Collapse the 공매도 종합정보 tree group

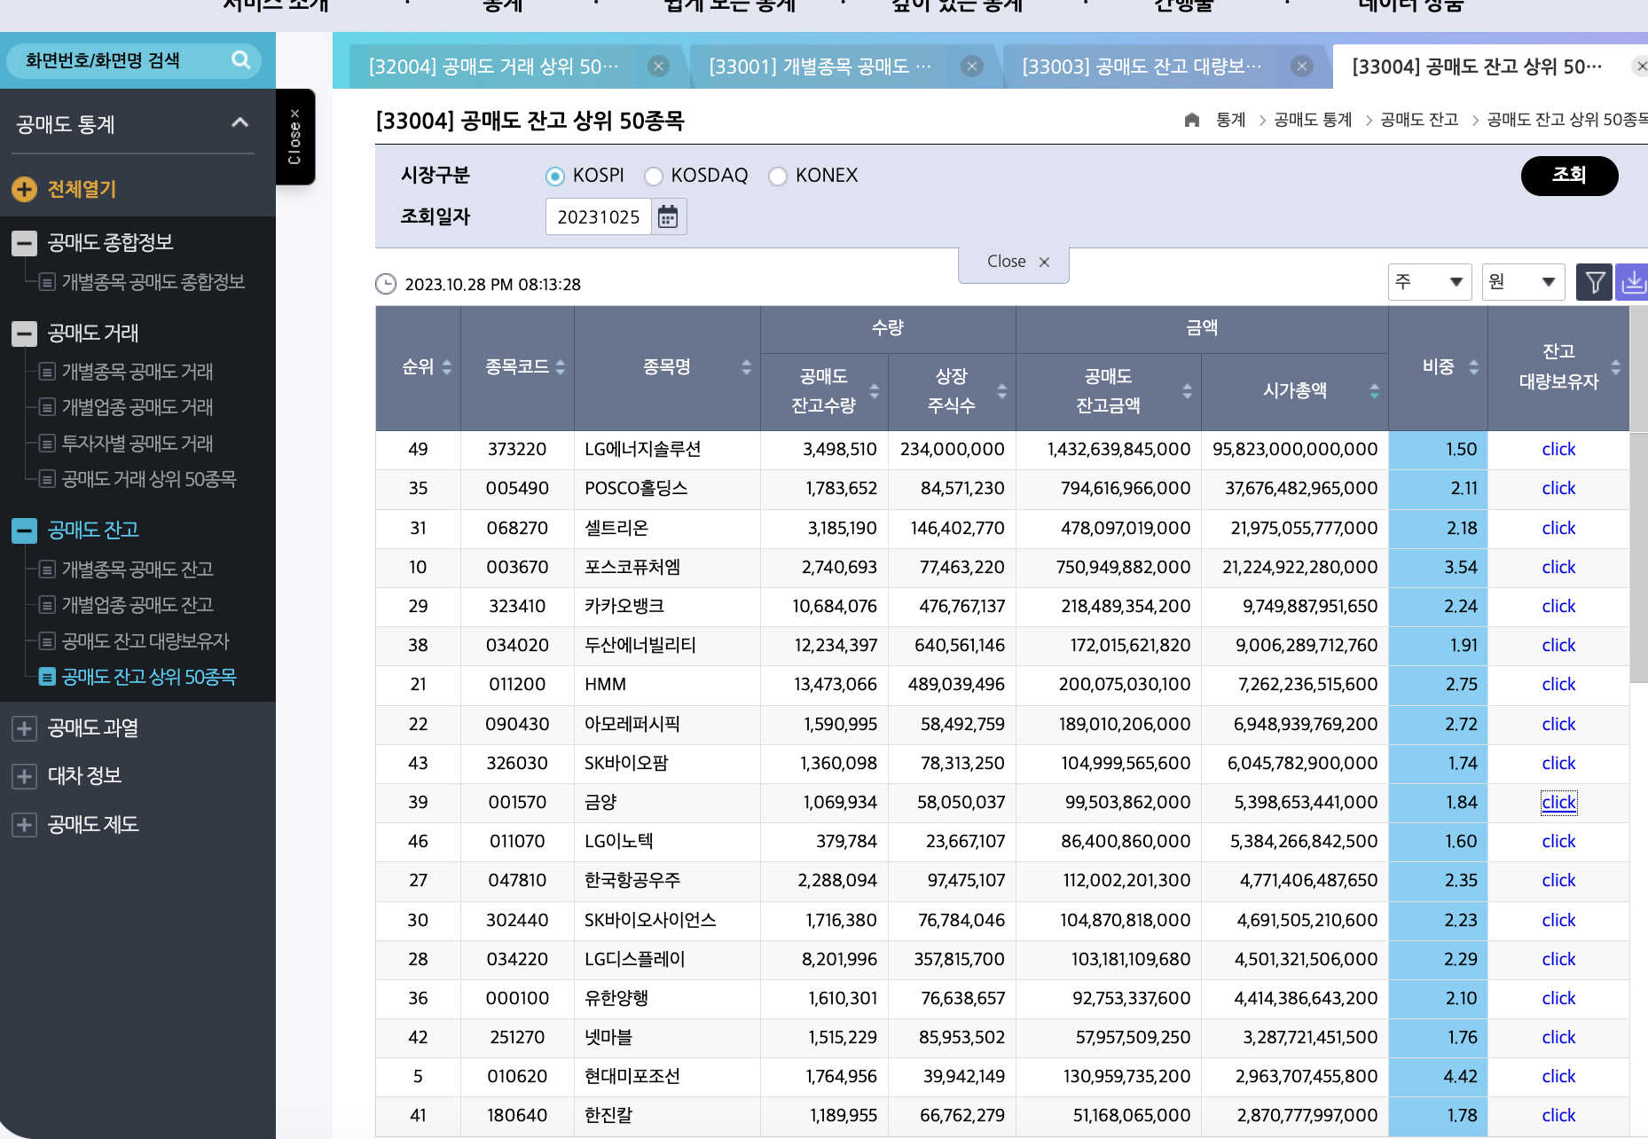click(24, 243)
